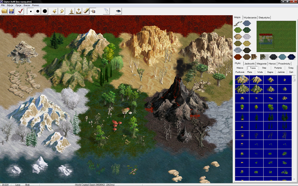Pick the white snow hexagon terrain
Viewport: 298px width, 186px height.
247,37
